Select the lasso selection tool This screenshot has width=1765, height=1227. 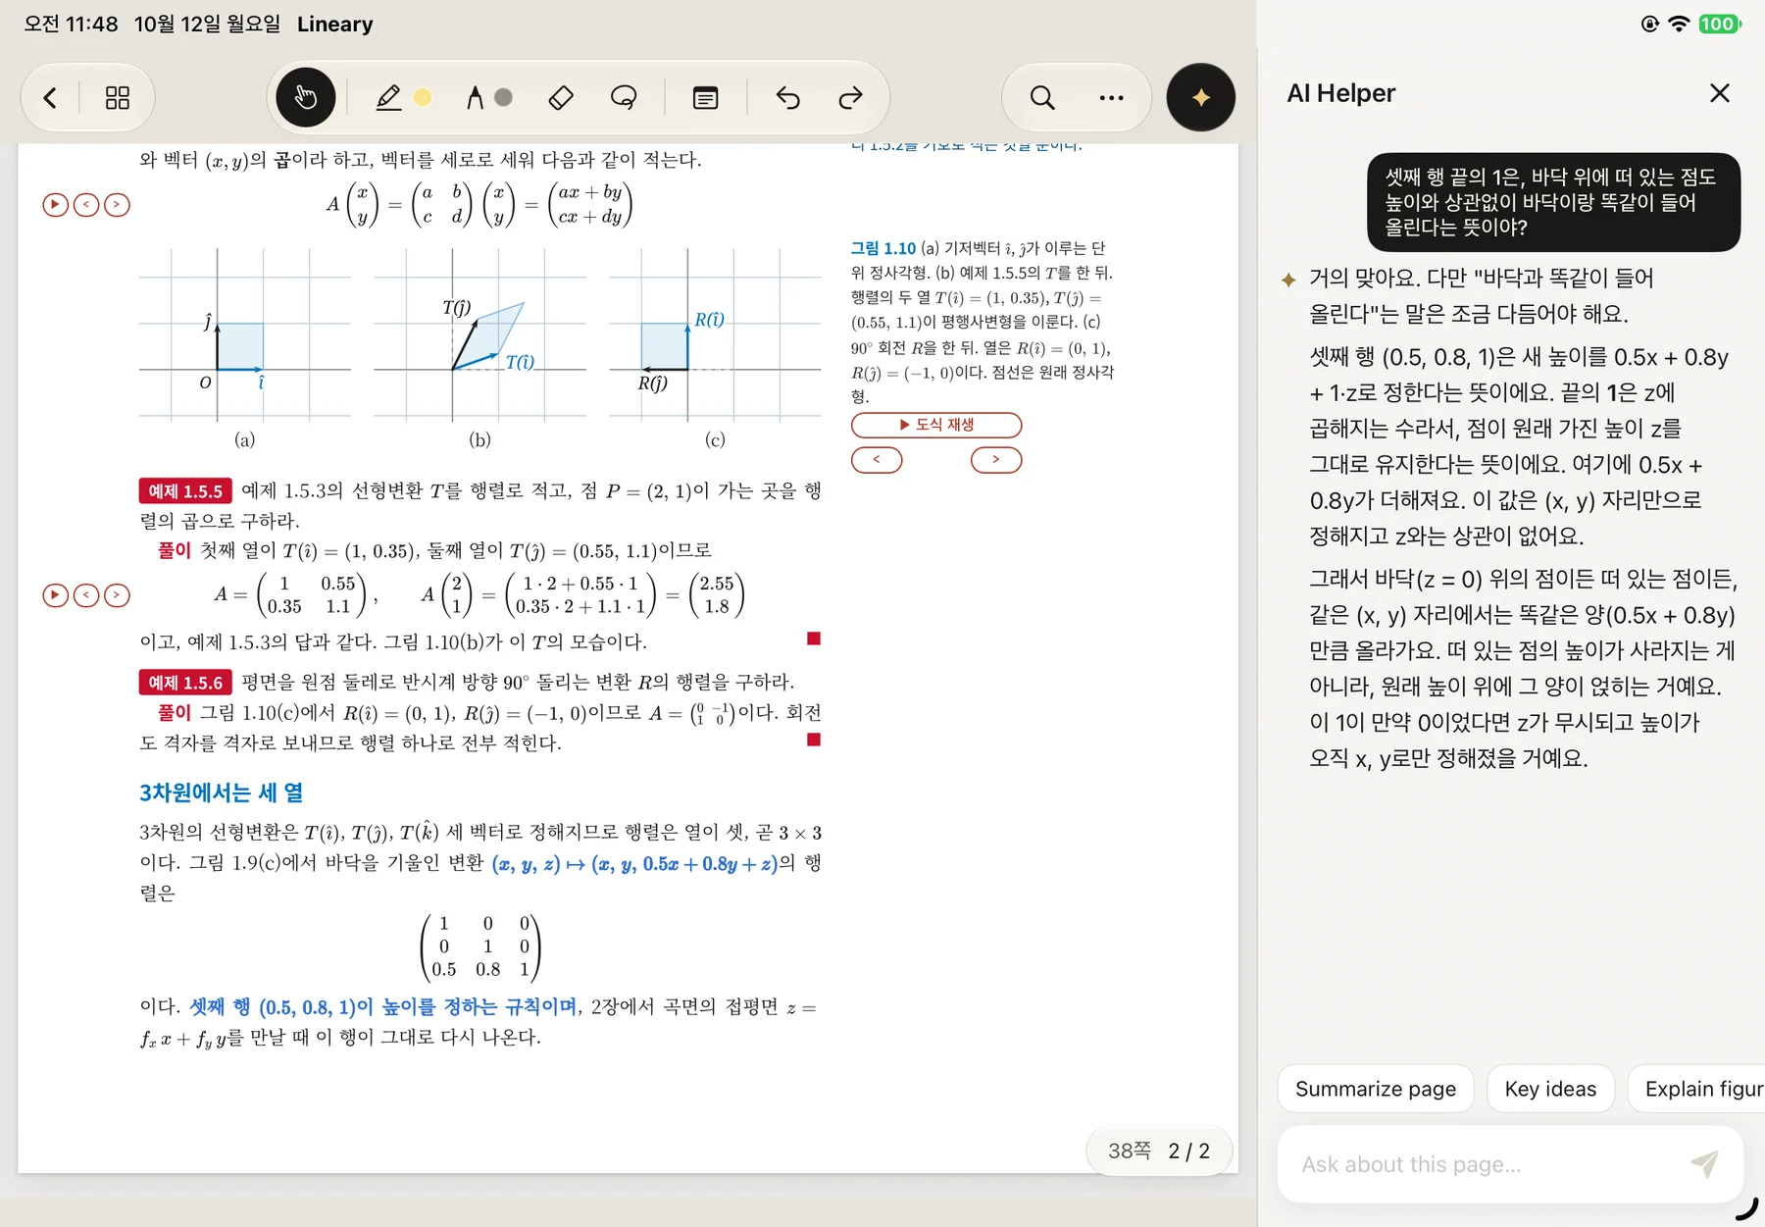pos(624,97)
